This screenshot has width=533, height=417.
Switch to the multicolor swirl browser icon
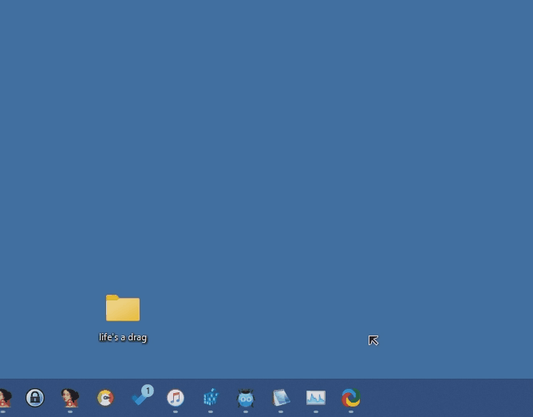coord(351,398)
